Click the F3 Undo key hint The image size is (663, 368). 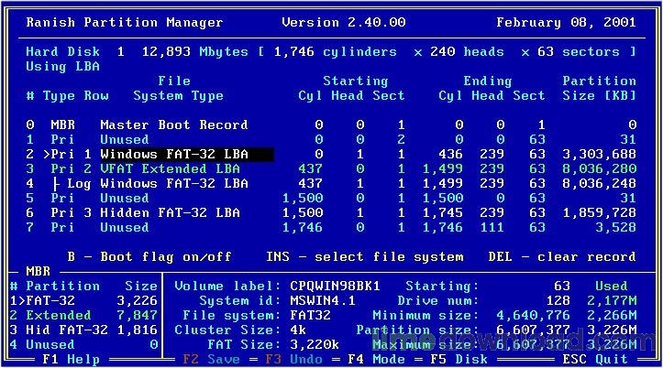coord(293,360)
